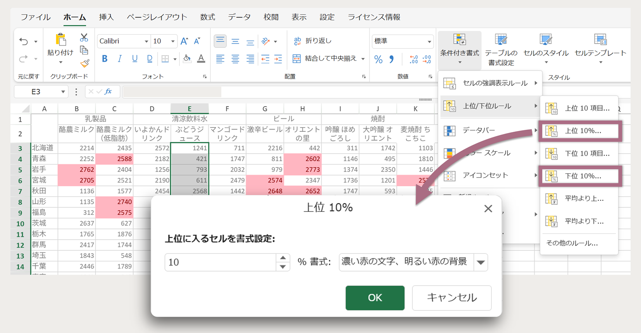
Task: Select 上位 10 項目... menu item
Action: (579, 108)
